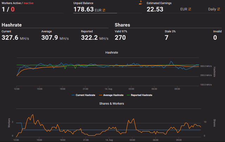Select the 22.53 estimated earnings value
Image resolution: width=225 pixels, height=142 pixels.
click(155, 9)
